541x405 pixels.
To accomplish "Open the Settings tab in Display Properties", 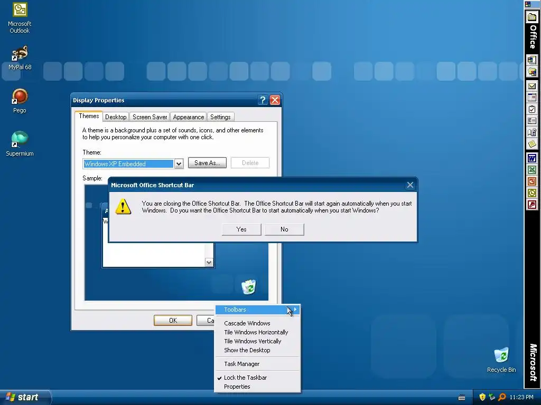I will [220, 117].
